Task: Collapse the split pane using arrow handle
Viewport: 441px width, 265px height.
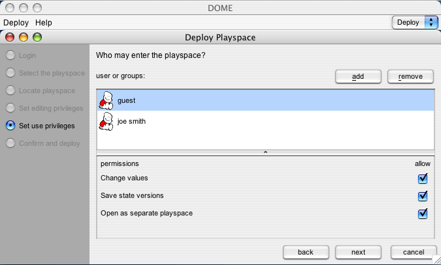Action: click(x=265, y=152)
